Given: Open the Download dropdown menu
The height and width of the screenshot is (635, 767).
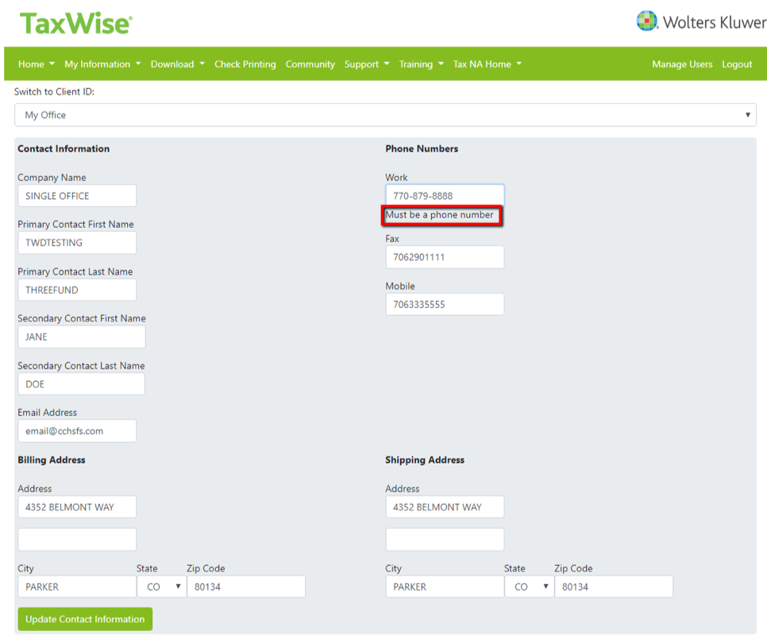Looking at the screenshot, I should coord(177,63).
